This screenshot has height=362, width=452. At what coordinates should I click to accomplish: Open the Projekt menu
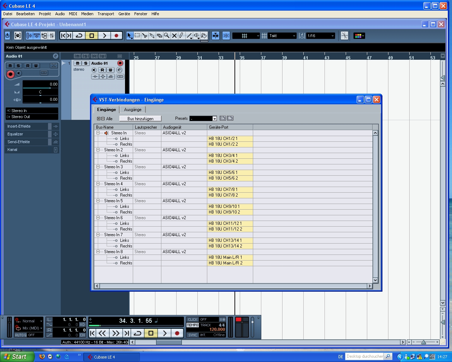coord(45,14)
